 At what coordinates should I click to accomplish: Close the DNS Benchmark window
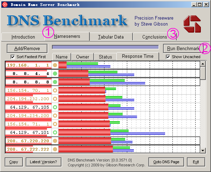206,5
